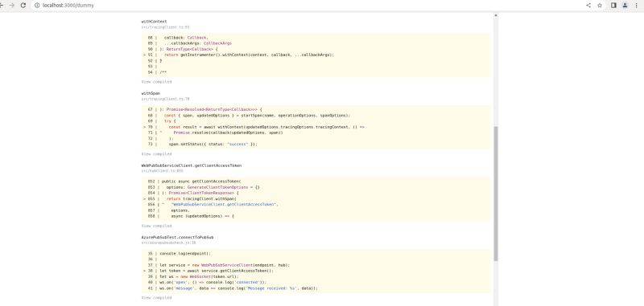This screenshot has height=306, width=644.
Task: Open source path under the withSpan heading
Action: point(166,99)
